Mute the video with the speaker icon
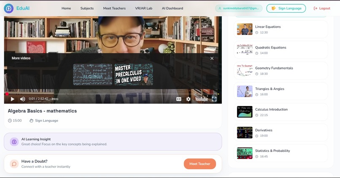Viewport: 340px width, 178px height. [x=22, y=99]
